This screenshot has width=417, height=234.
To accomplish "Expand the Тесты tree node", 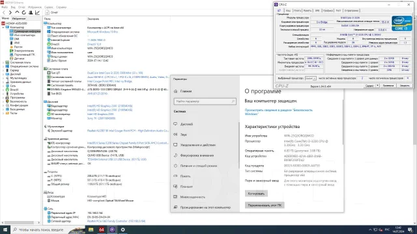I will (x=3, y=113).
